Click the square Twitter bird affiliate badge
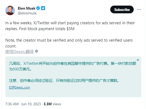Viewport: 146px width, 109px height. click(x=43, y=8)
